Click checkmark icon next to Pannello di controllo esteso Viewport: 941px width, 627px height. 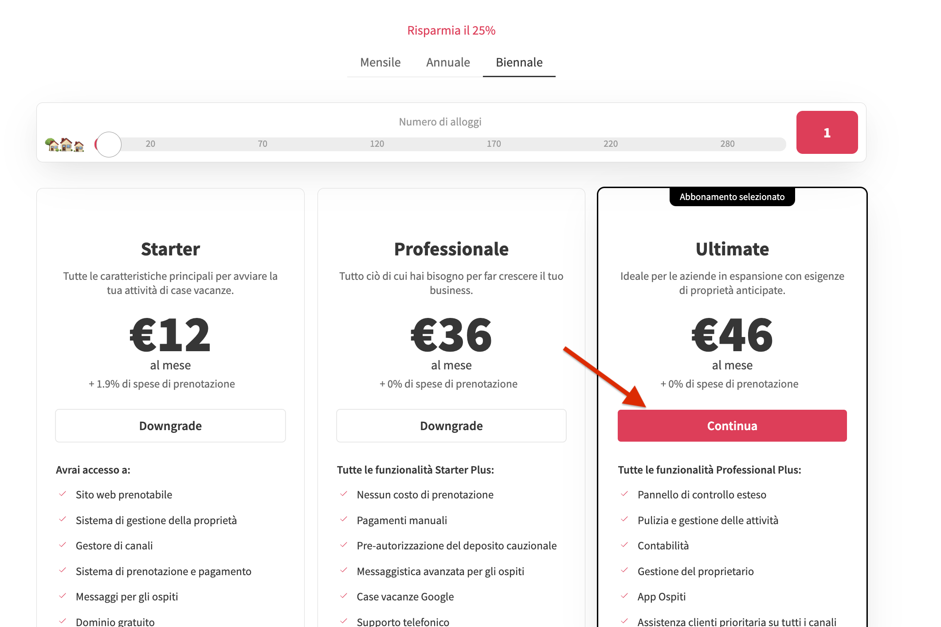click(624, 494)
